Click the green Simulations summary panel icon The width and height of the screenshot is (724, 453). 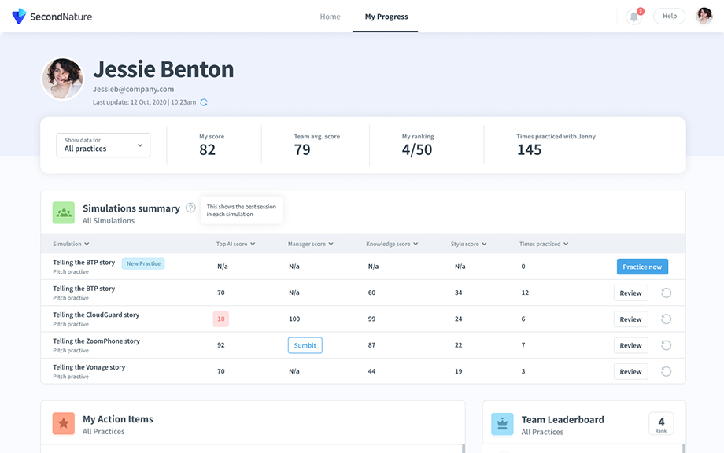(x=63, y=212)
